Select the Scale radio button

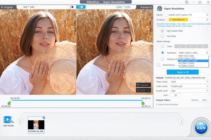pos(162,46)
